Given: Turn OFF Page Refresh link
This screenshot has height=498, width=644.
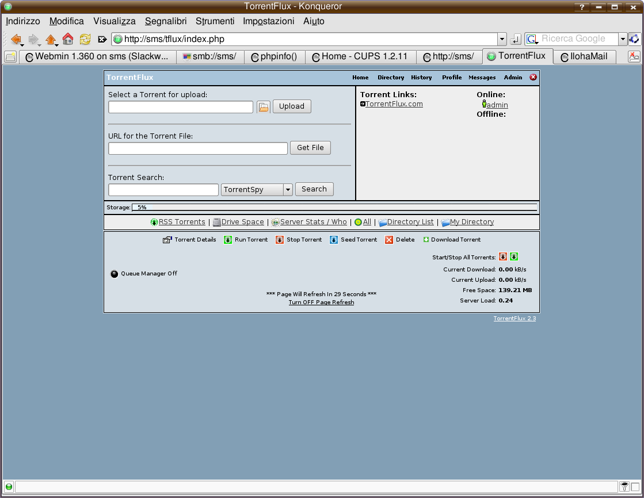Looking at the screenshot, I should click(321, 302).
